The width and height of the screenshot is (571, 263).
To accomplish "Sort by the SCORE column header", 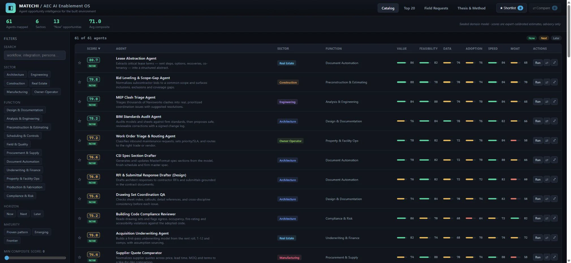I will point(94,49).
